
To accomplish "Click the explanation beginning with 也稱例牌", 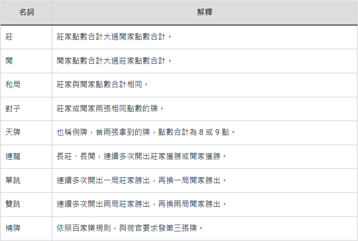I will 145,132.
